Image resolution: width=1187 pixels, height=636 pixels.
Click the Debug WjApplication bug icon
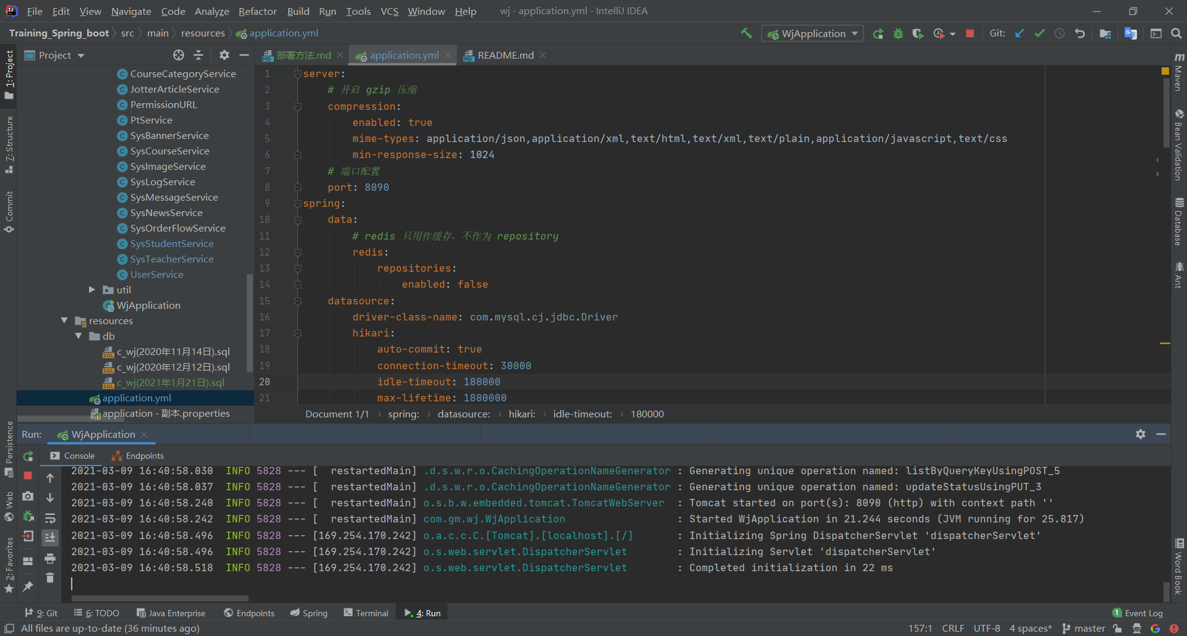898,34
